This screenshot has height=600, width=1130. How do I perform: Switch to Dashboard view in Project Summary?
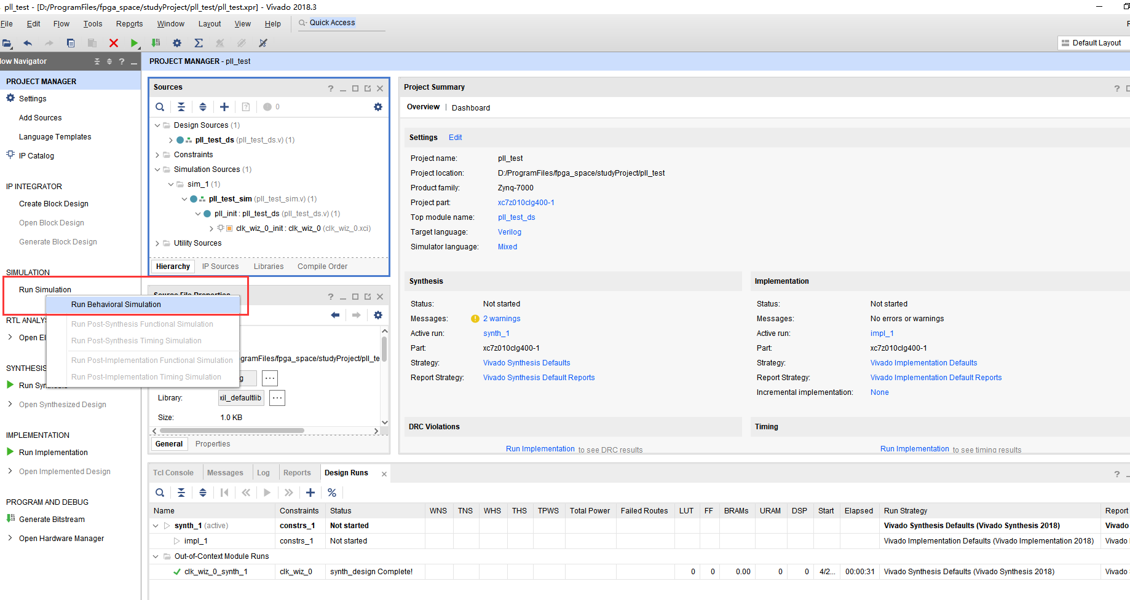[x=471, y=107]
